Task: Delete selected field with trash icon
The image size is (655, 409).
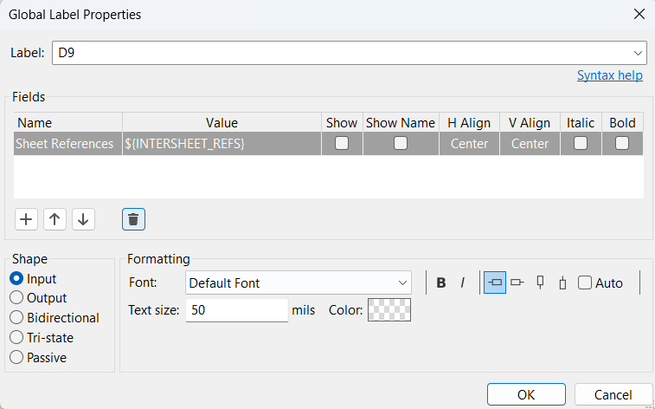Action: pyautogui.click(x=133, y=219)
